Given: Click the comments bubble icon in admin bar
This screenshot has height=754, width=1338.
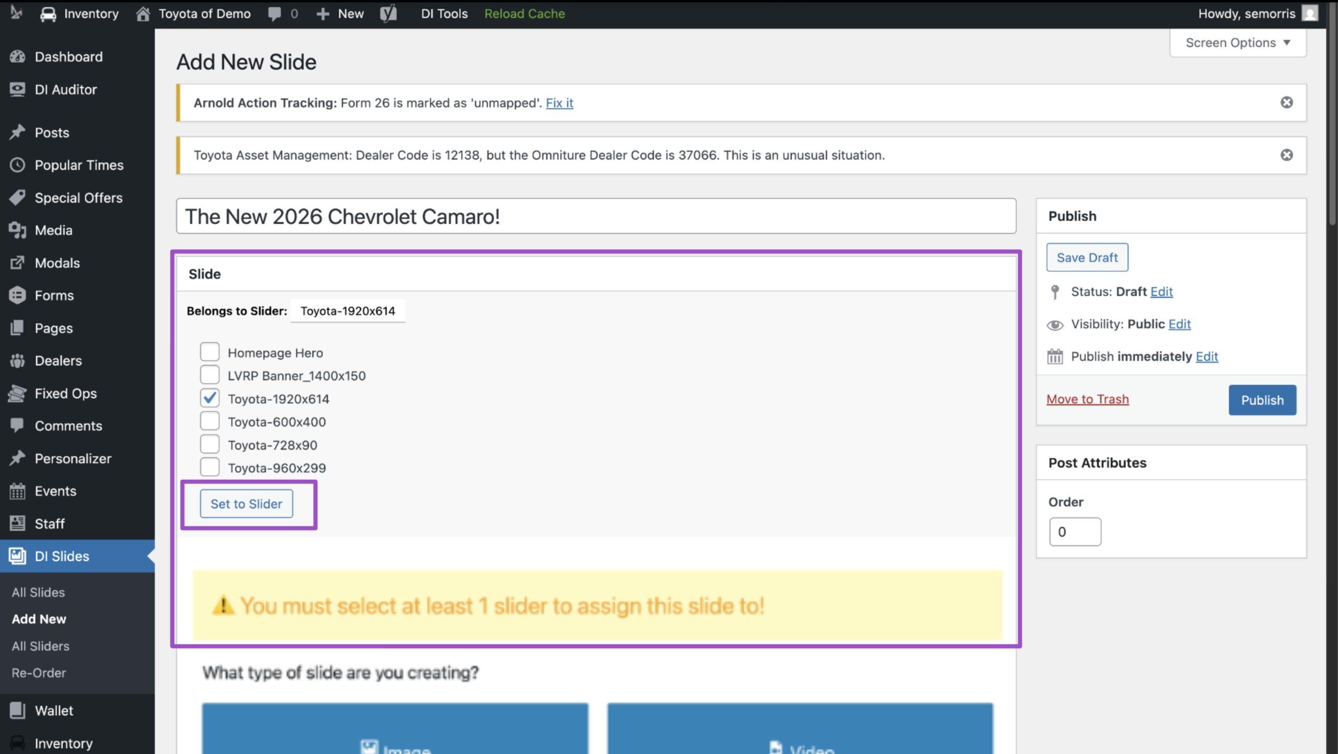Looking at the screenshot, I should coord(274,14).
